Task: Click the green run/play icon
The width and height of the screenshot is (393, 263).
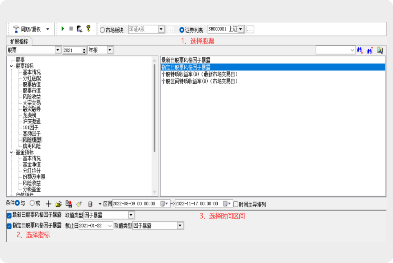Action: tap(63, 29)
